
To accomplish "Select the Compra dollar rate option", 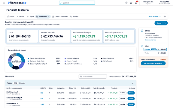I will click(x=155, y=49).
